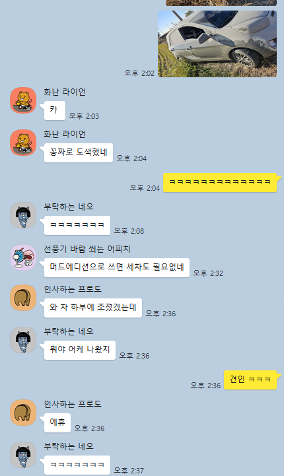Click 화난 라이언 avatar beside 캬 message

click(23, 100)
